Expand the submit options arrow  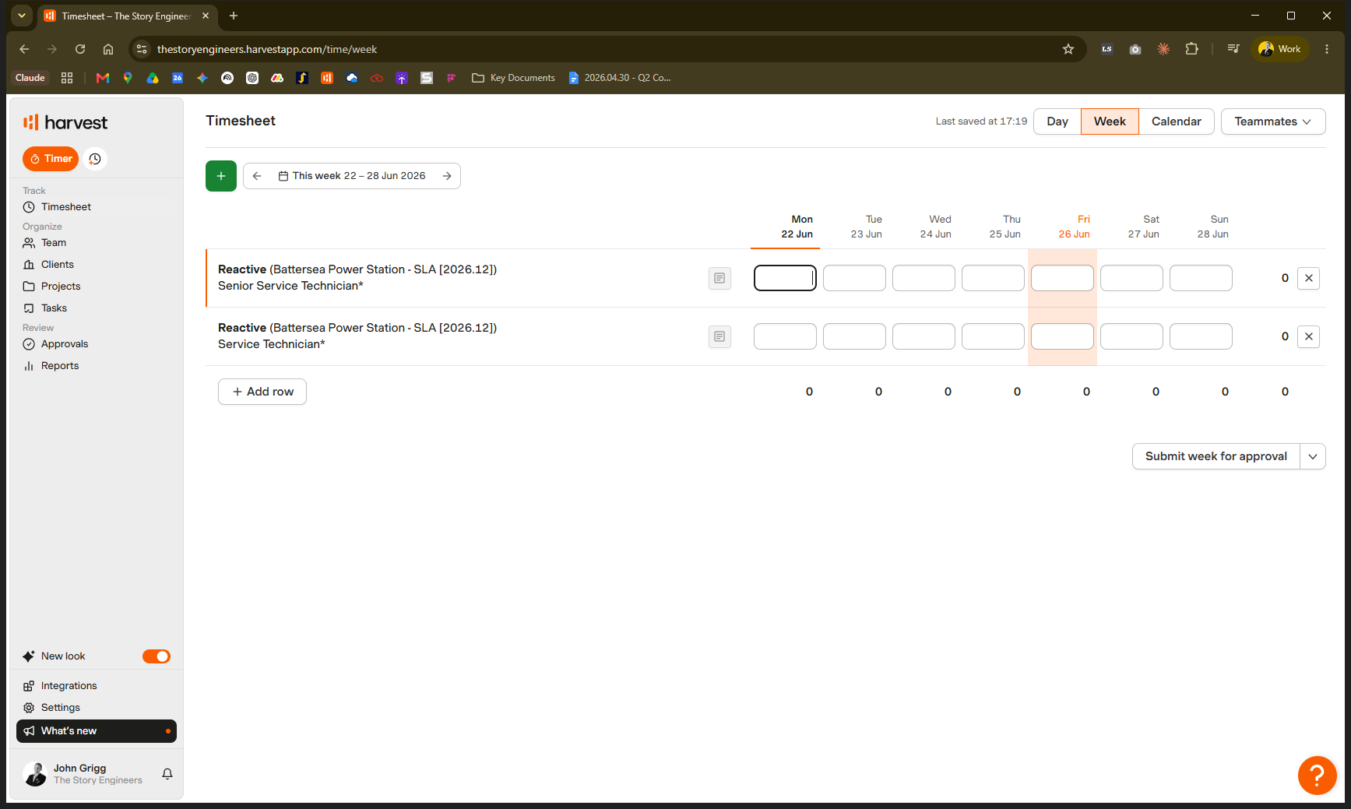(x=1313, y=456)
